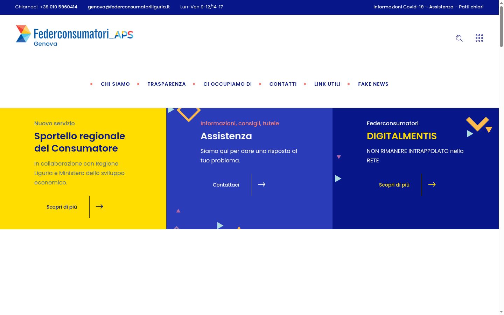Open the nine-dot grid menu icon

click(479, 38)
